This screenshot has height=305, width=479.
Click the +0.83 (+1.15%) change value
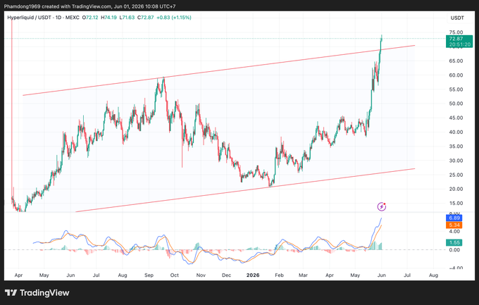[174, 18]
